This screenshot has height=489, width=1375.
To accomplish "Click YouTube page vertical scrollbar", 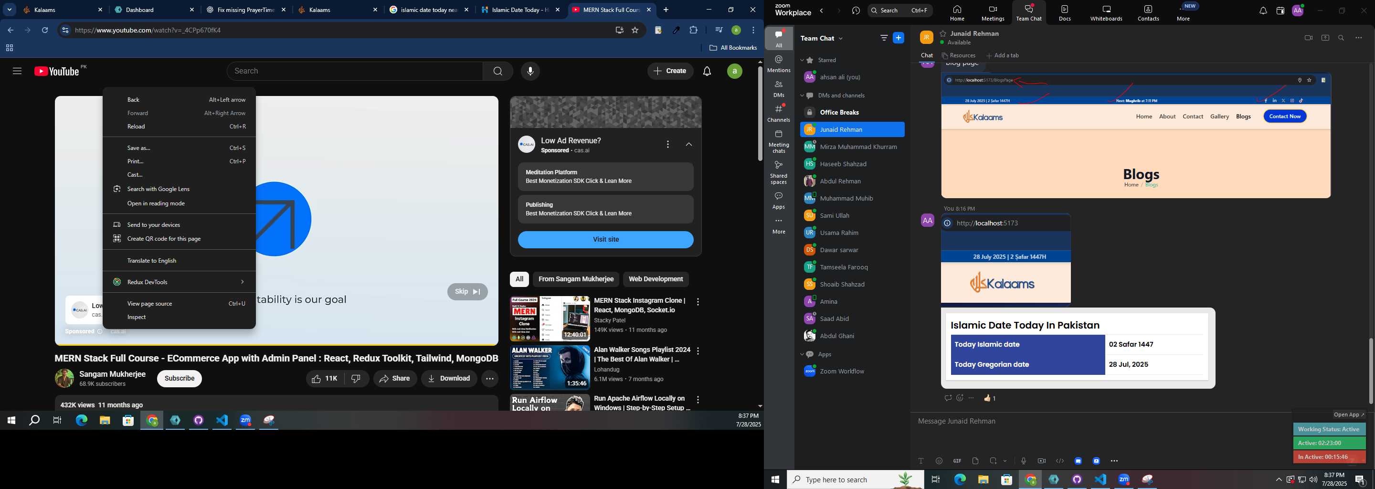I will 760,114.
